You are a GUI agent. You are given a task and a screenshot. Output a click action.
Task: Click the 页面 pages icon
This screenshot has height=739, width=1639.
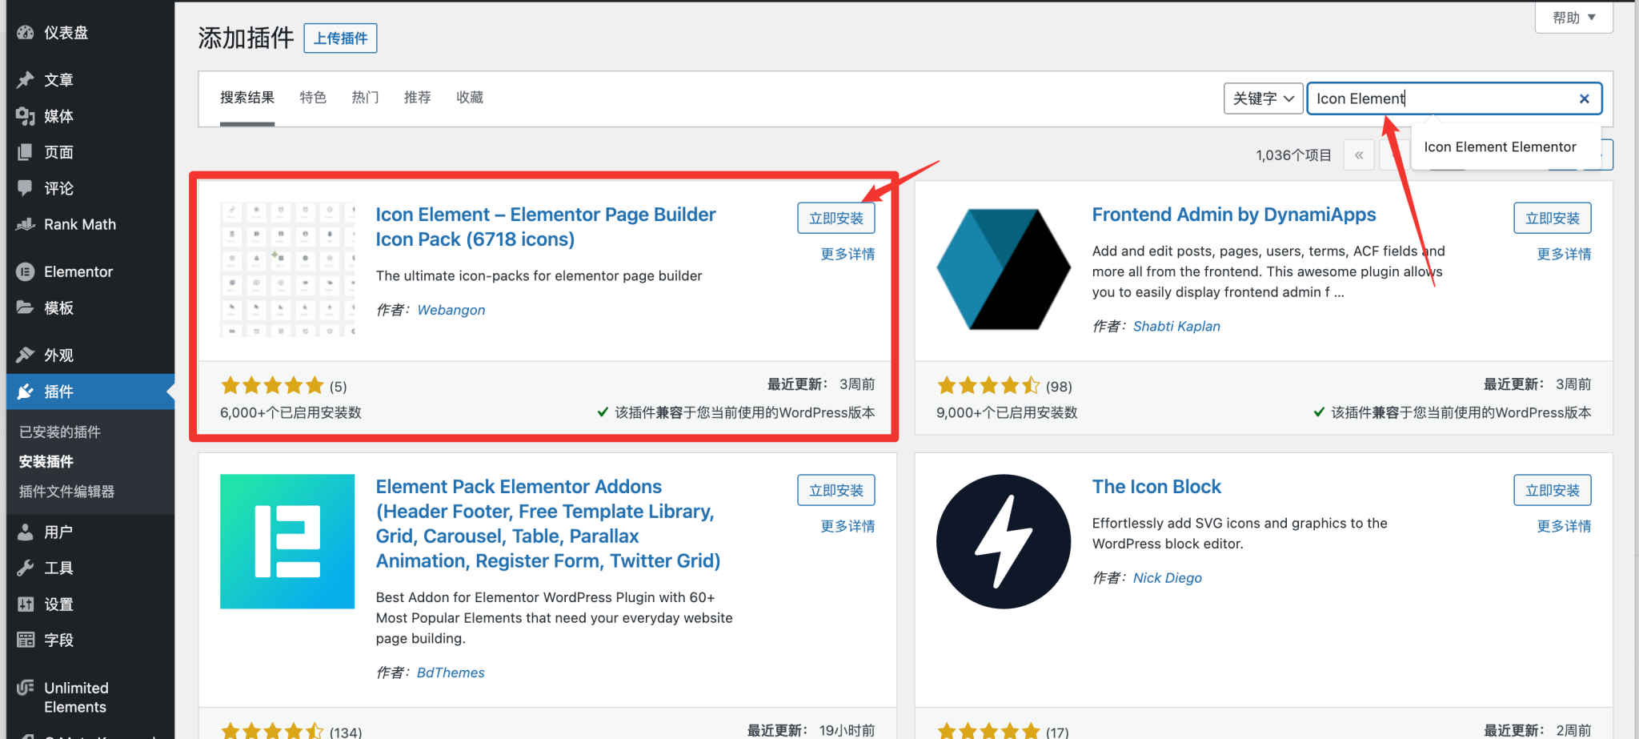point(26,152)
